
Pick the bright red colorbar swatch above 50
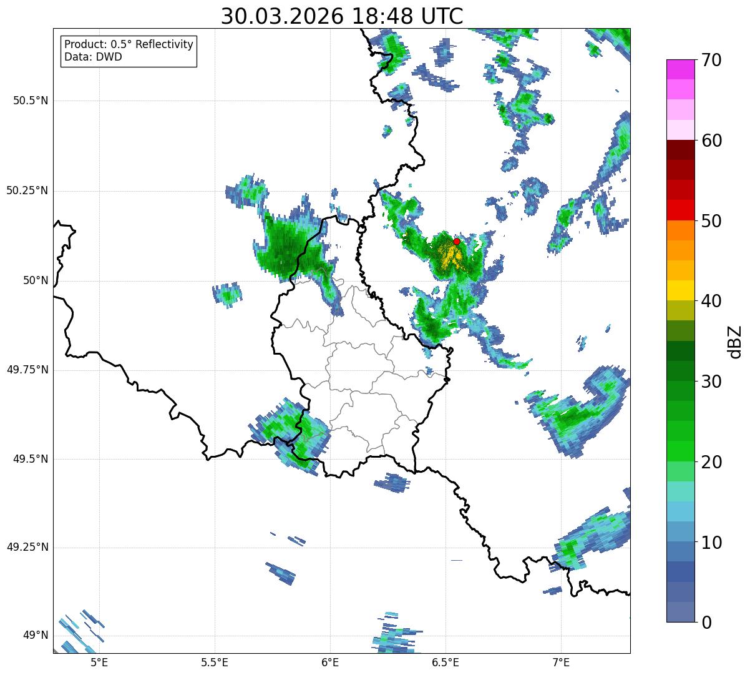click(x=680, y=210)
